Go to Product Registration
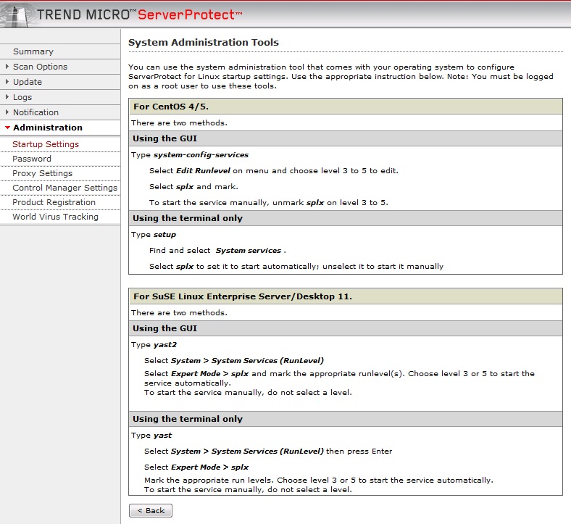The image size is (571, 524). [54, 202]
